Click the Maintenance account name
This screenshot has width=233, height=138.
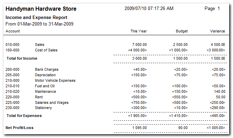tap(45, 91)
